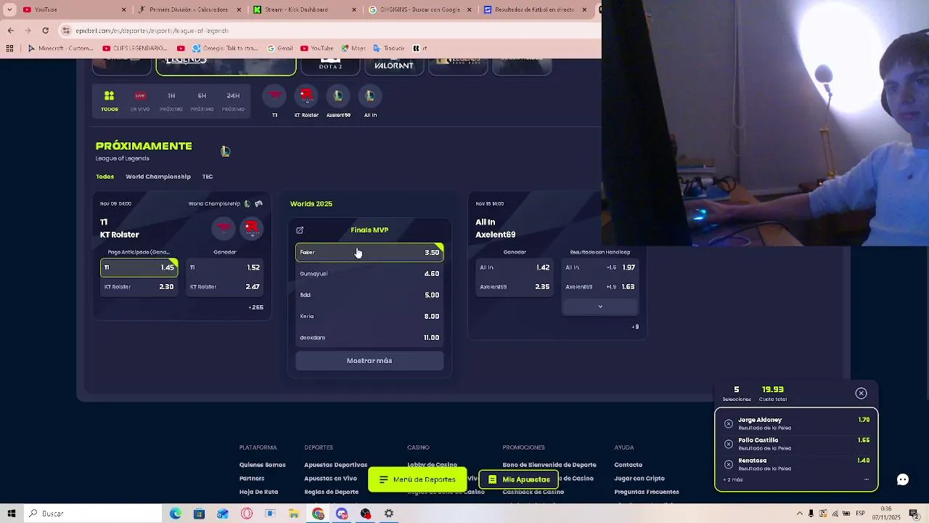The width and height of the screenshot is (929, 523).
Task: Click the T1 logo on match card
Action: tap(224, 228)
